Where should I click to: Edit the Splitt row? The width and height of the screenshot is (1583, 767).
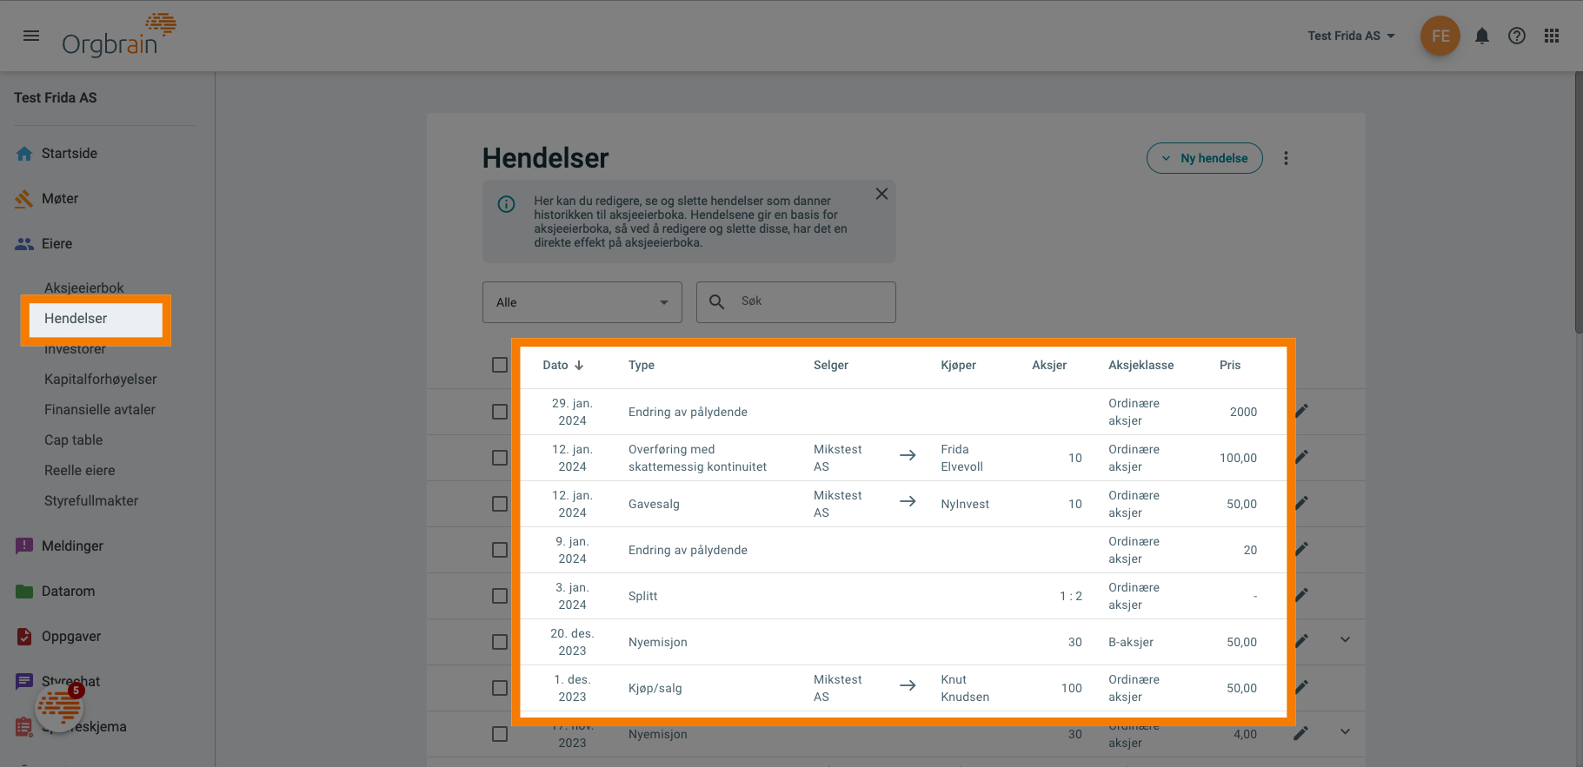[1301, 595]
